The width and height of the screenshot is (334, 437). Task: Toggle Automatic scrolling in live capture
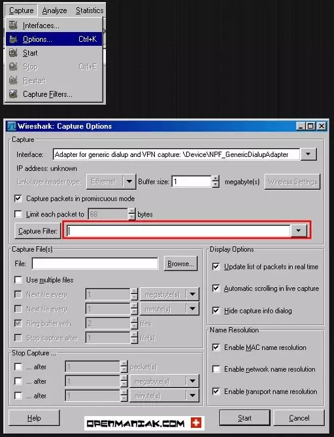point(216,288)
